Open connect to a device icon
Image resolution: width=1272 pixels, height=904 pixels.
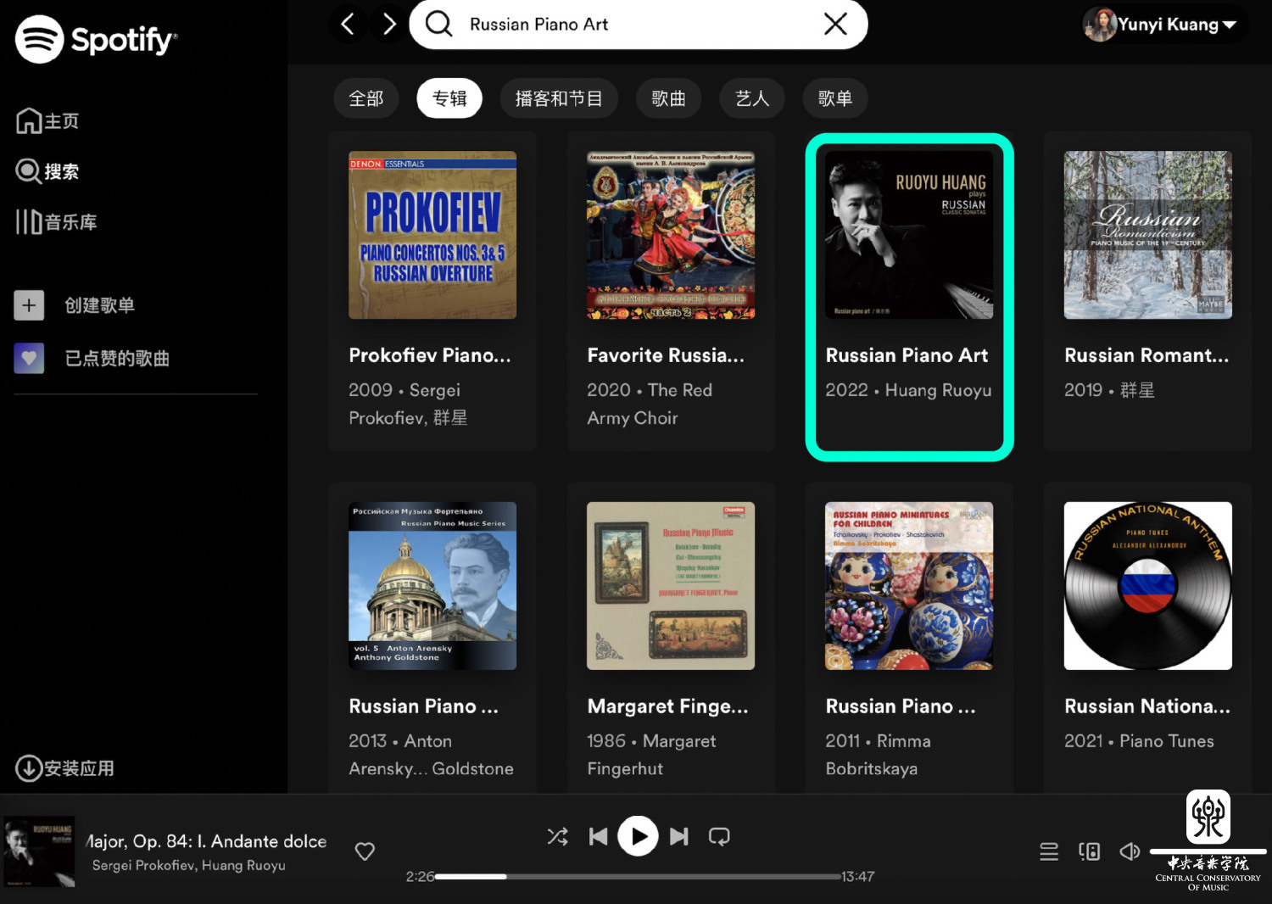1090,851
